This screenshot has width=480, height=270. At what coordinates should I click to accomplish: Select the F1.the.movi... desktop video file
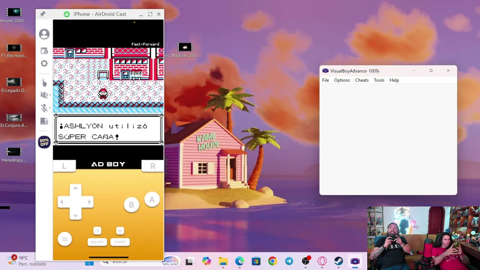pyautogui.click(x=14, y=51)
